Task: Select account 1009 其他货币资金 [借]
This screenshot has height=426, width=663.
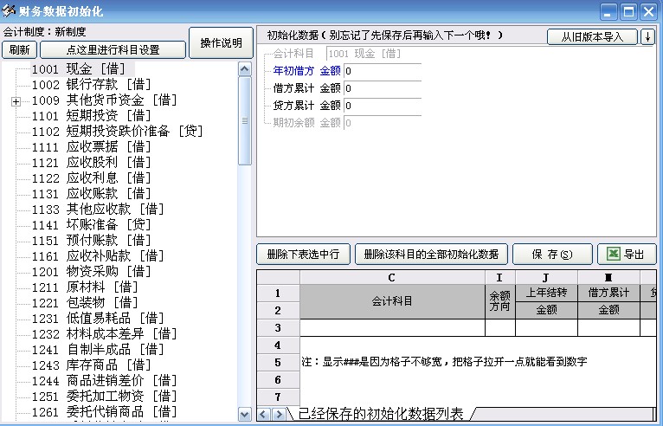Action: click(105, 100)
